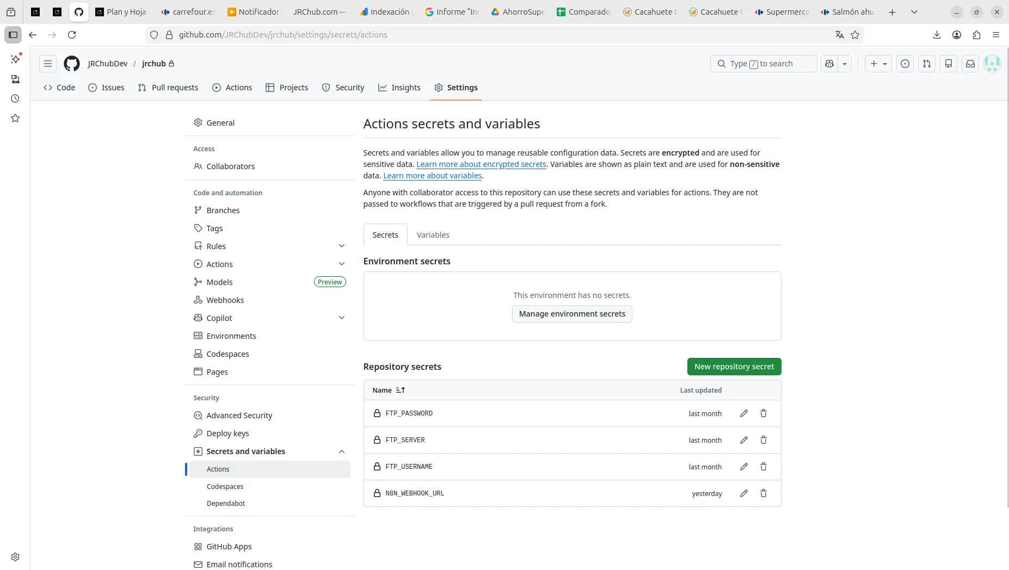Open Deploy keys settings page

click(227, 433)
